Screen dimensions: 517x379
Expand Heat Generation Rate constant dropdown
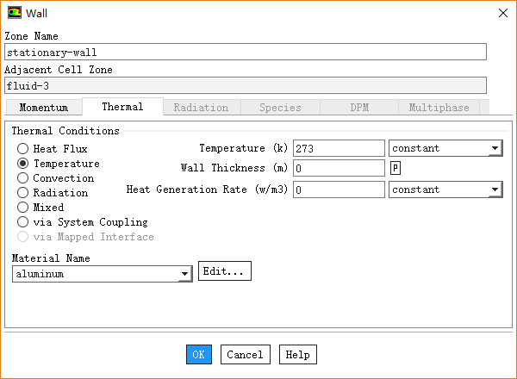coord(445,189)
